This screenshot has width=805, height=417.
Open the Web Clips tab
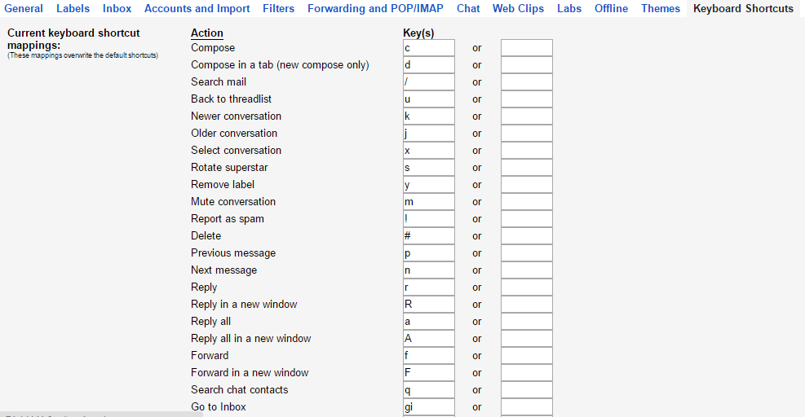pyautogui.click(x=518, y=9)
